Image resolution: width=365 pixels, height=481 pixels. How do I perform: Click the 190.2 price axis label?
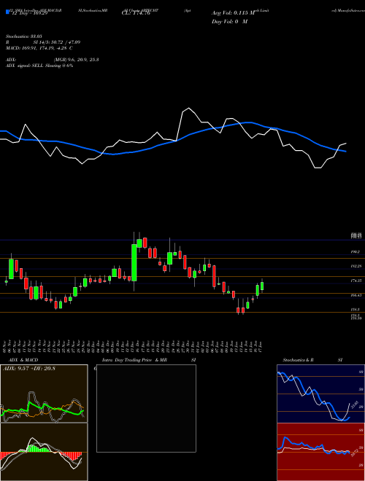356,252
